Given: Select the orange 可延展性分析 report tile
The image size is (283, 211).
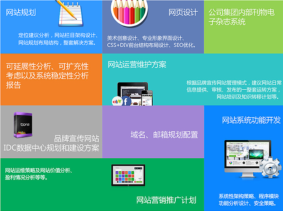Looking at the screenshot, I should [51, 79].
